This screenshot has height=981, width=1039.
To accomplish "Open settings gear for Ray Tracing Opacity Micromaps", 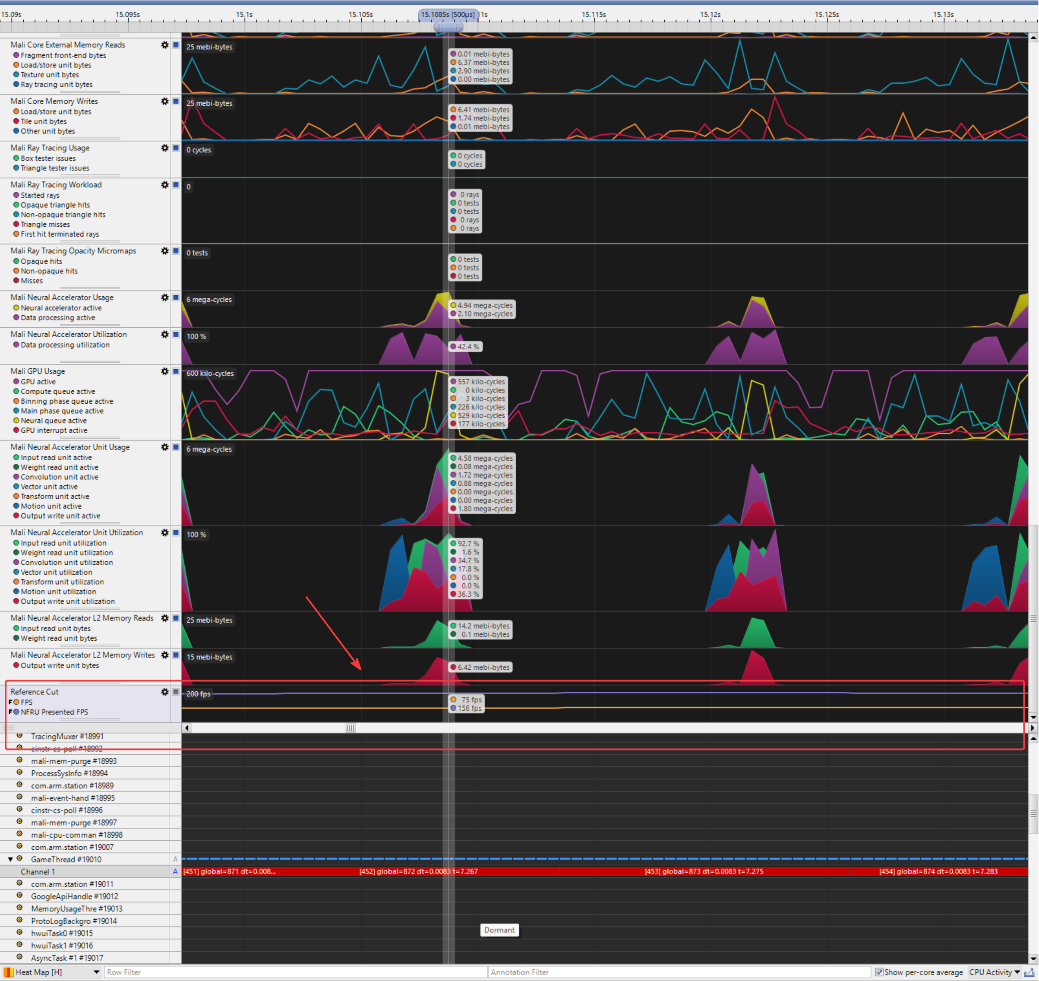I will pos(165,251).
